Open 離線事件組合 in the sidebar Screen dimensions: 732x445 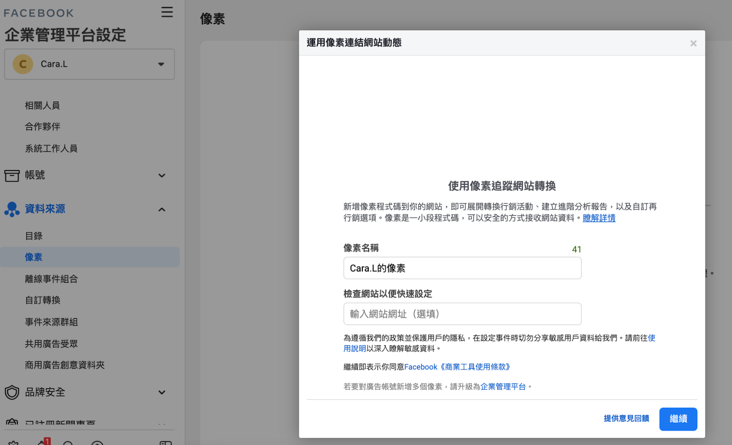pyautogui.click(x=51, y=279)
